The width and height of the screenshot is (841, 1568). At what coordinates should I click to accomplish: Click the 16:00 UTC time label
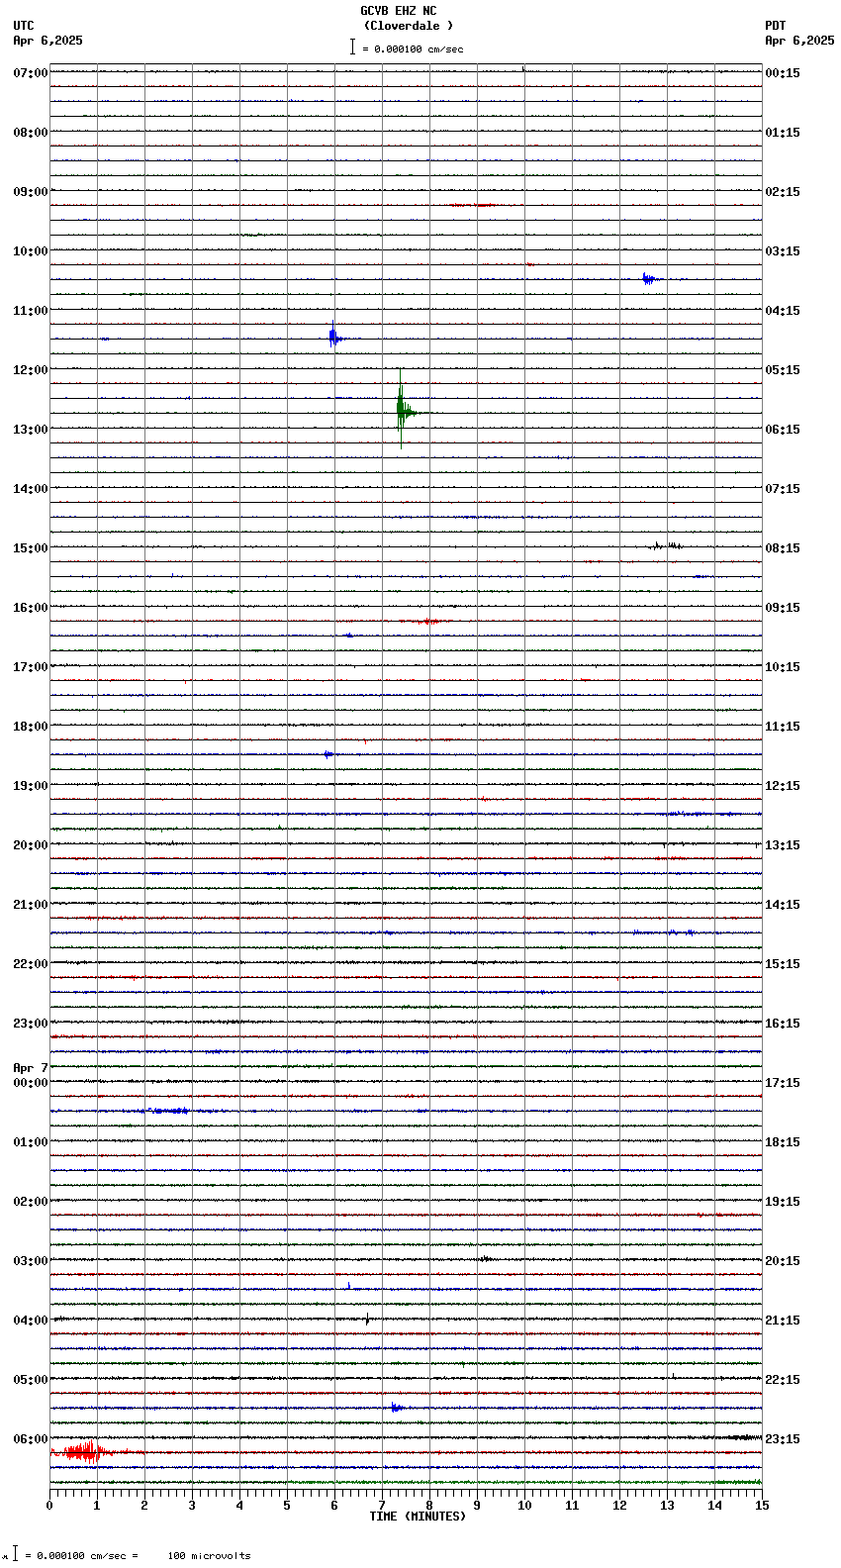pyautogui.click(x=31, y=608)
